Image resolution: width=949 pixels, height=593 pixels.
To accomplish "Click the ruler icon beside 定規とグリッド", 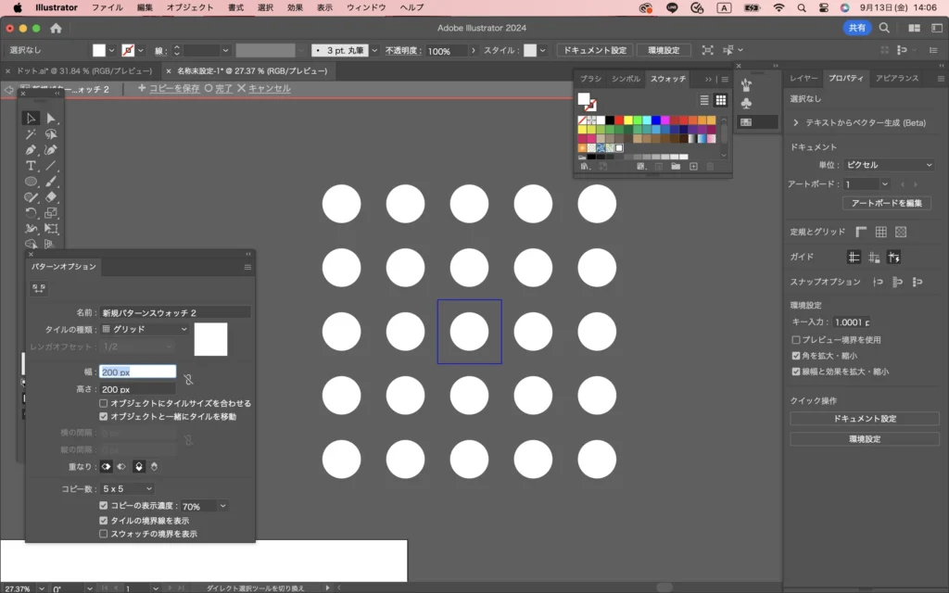I will pos(862,232).
